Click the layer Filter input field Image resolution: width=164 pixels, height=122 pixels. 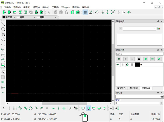139,54
